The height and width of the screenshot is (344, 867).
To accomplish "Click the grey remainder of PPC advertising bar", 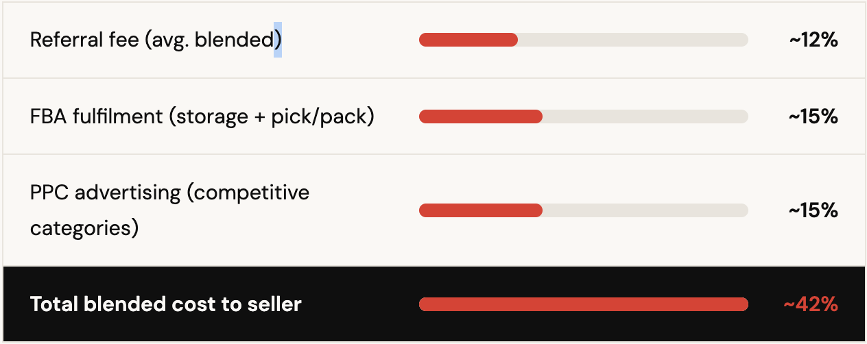I will coord(645,210).
